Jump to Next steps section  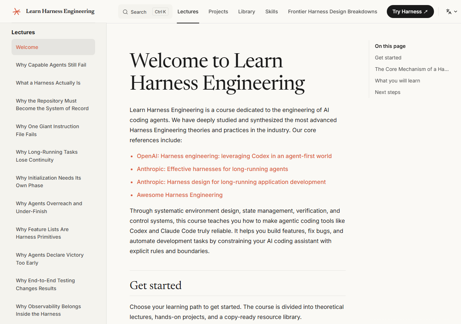(388, 92)
